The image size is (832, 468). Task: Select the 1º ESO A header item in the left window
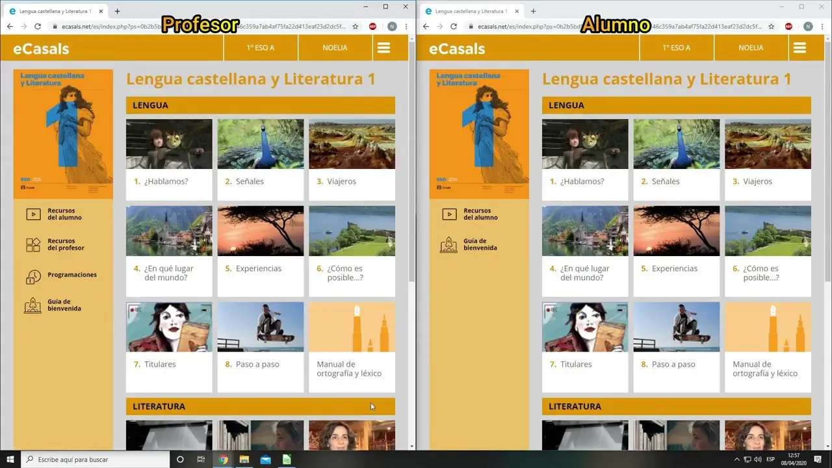tap(261, 48)
